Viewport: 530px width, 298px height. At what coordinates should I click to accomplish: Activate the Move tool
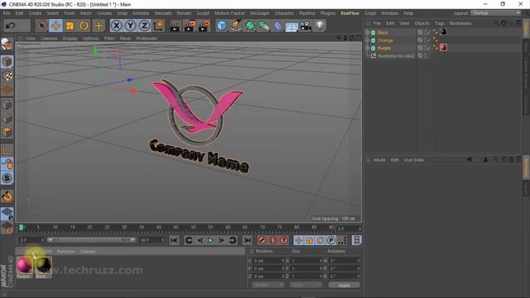55,26
